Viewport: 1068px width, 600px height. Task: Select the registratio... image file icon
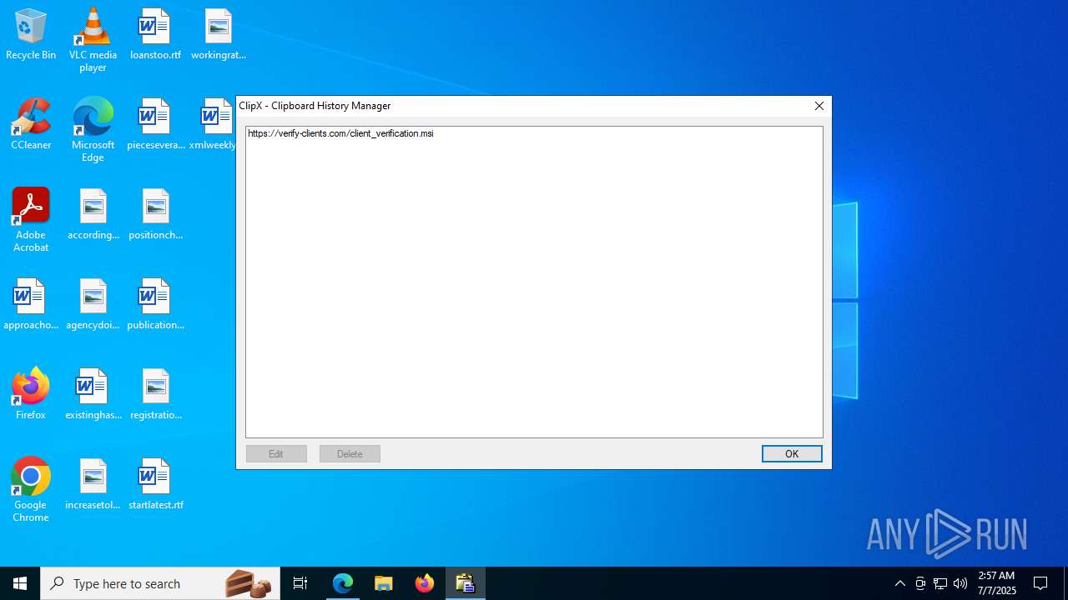point(155,395)
